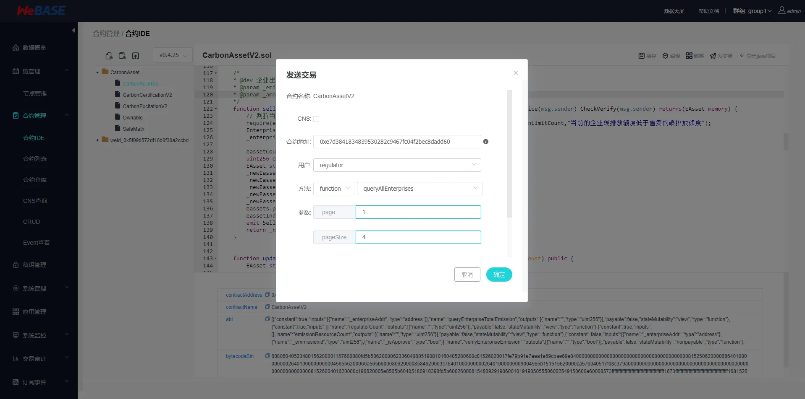Edit the pageSize parameter field
The height and width of the screenshot is (399, 805).
tap(418, 237)
